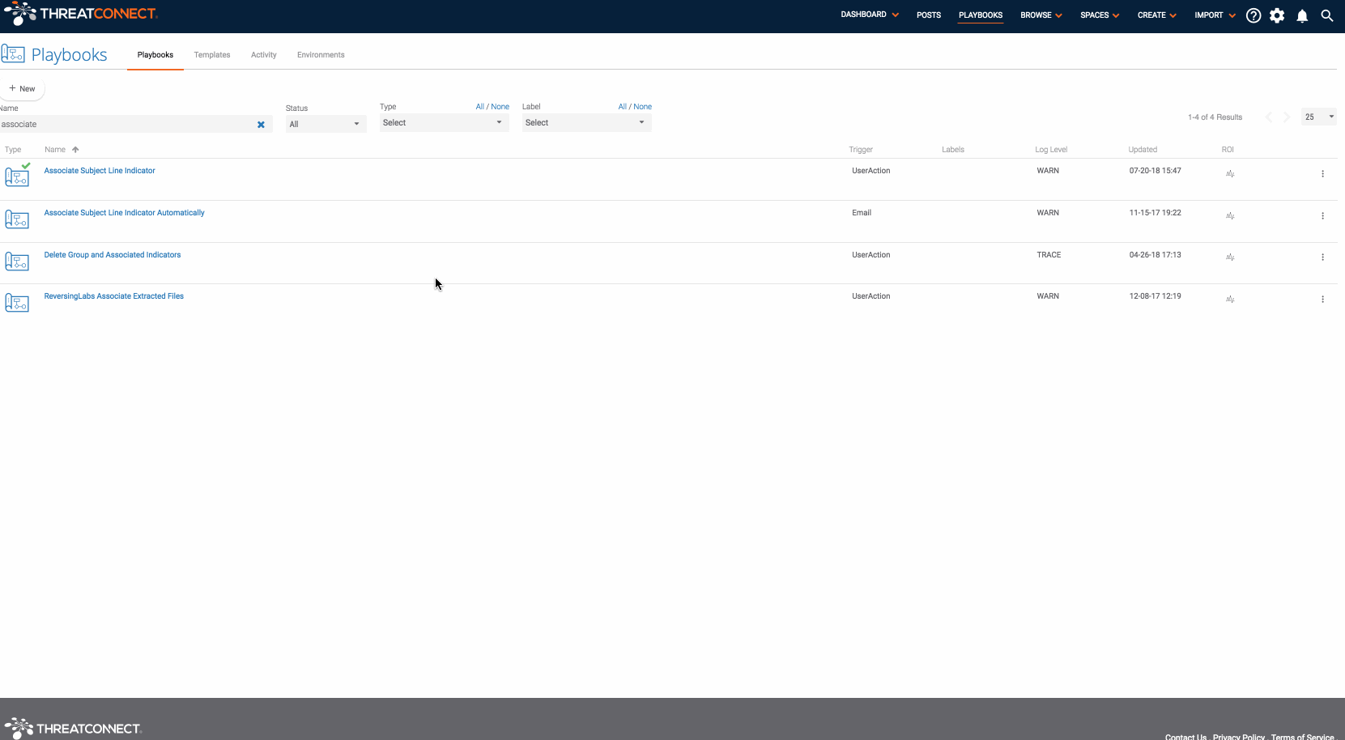The height and width of the screenshot is (740, 1345).
Task: Expand the Type Select dropdown
Action: (444, 123)
